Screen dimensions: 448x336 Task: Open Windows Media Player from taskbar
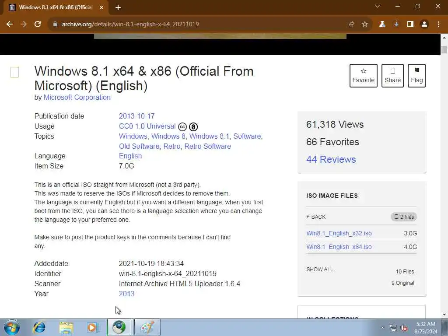(92, 327)
